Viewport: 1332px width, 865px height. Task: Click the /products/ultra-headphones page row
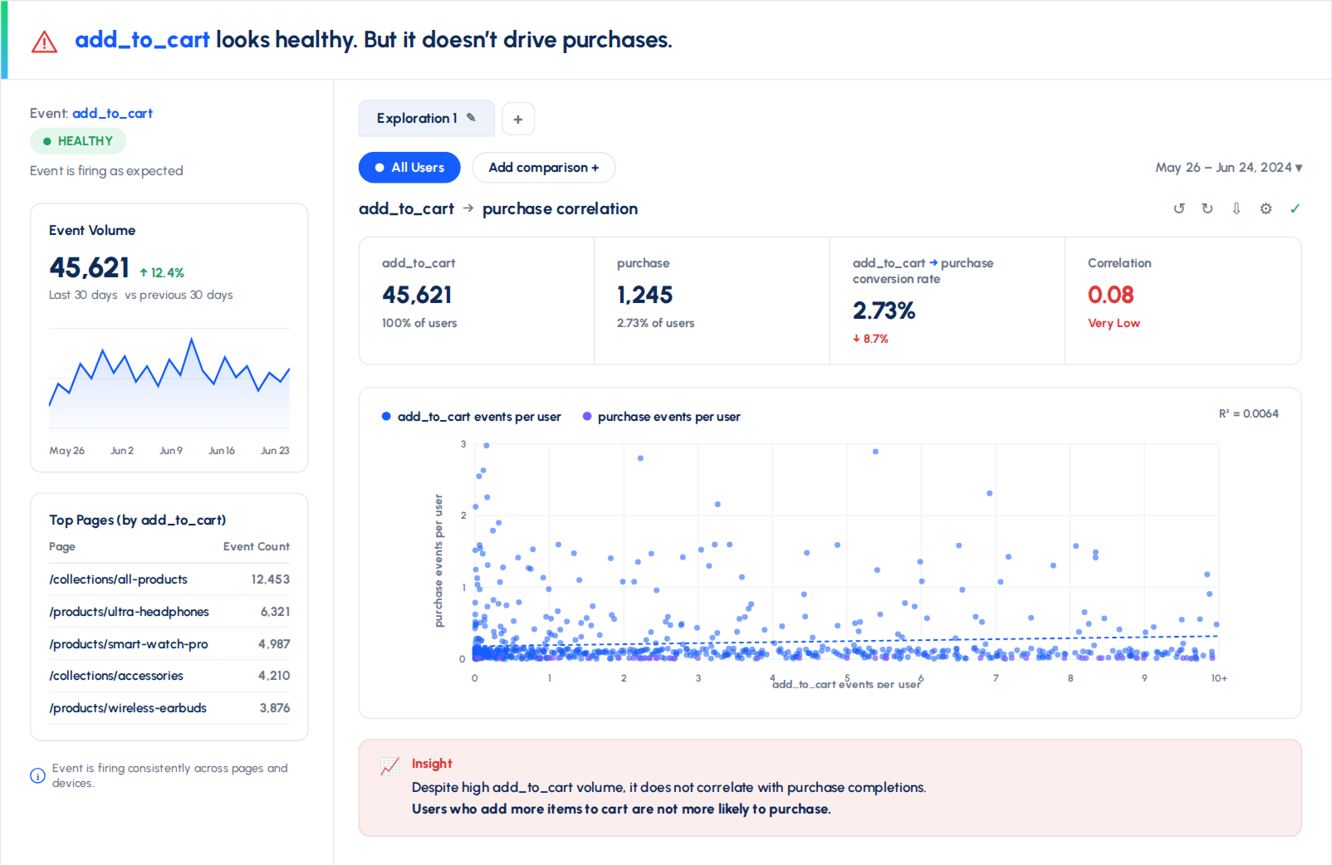pos(169,612)
